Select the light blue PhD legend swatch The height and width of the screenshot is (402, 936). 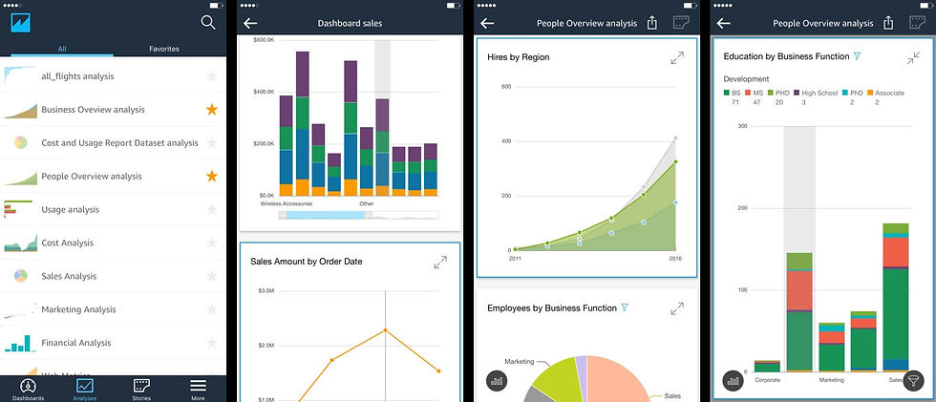coord(844,93)
